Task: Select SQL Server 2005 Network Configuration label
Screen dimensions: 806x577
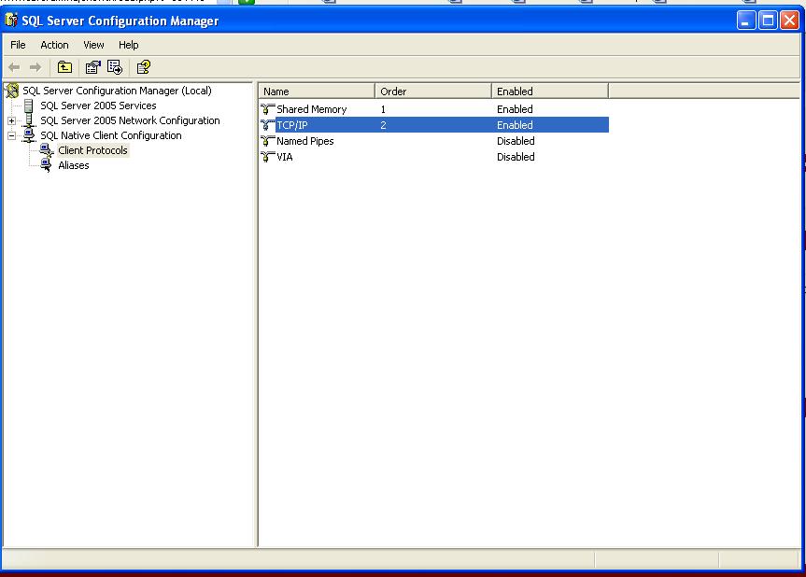Action: pyautogui.click(x=130, y=120)
